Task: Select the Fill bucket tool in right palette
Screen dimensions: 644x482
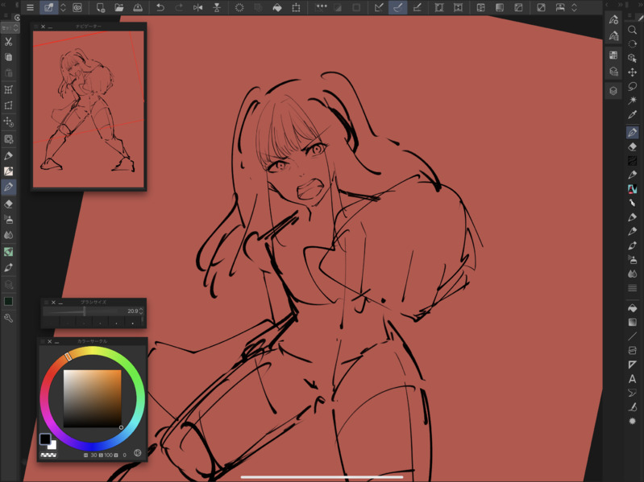Action: pyautogui.click(x=633, y=308)
